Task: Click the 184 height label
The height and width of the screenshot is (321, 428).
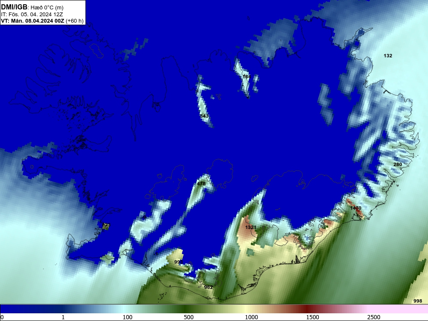Action: [x=247, y=77]
